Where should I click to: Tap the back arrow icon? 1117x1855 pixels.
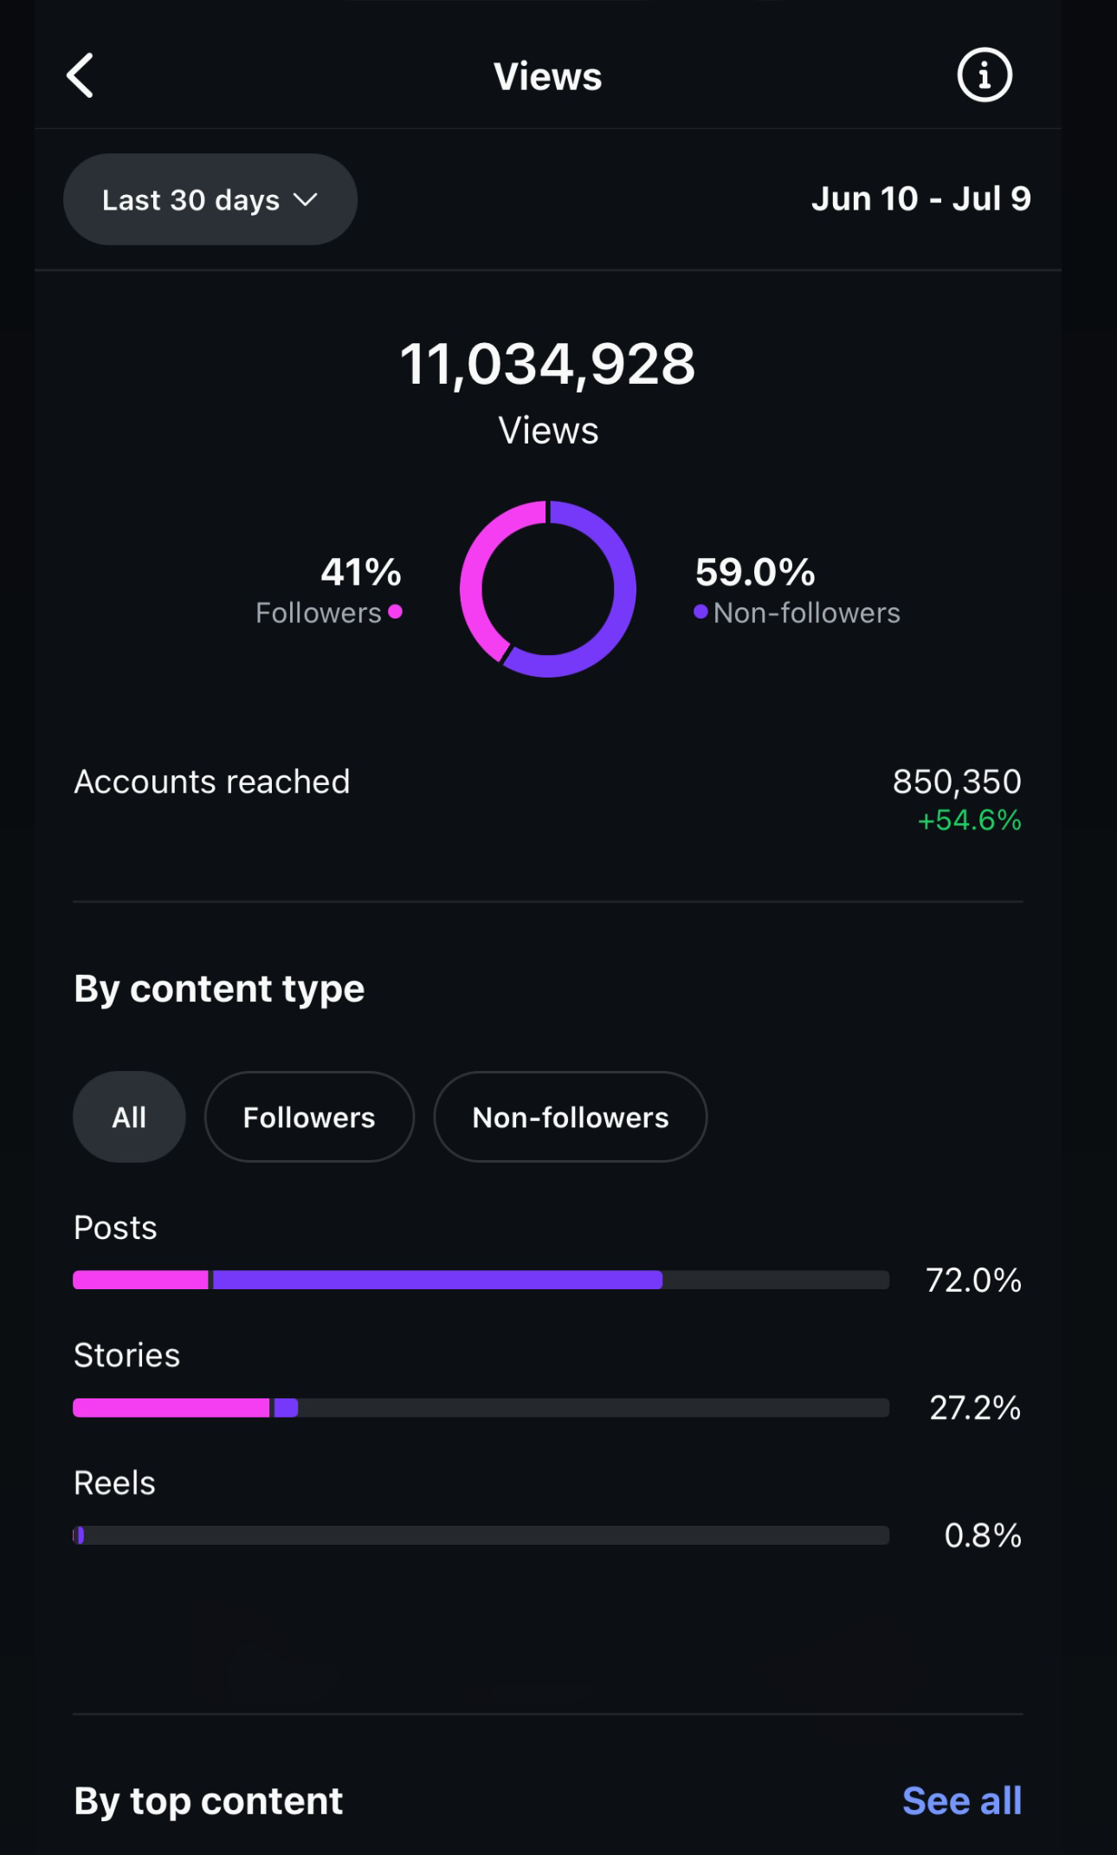point(81,76)
